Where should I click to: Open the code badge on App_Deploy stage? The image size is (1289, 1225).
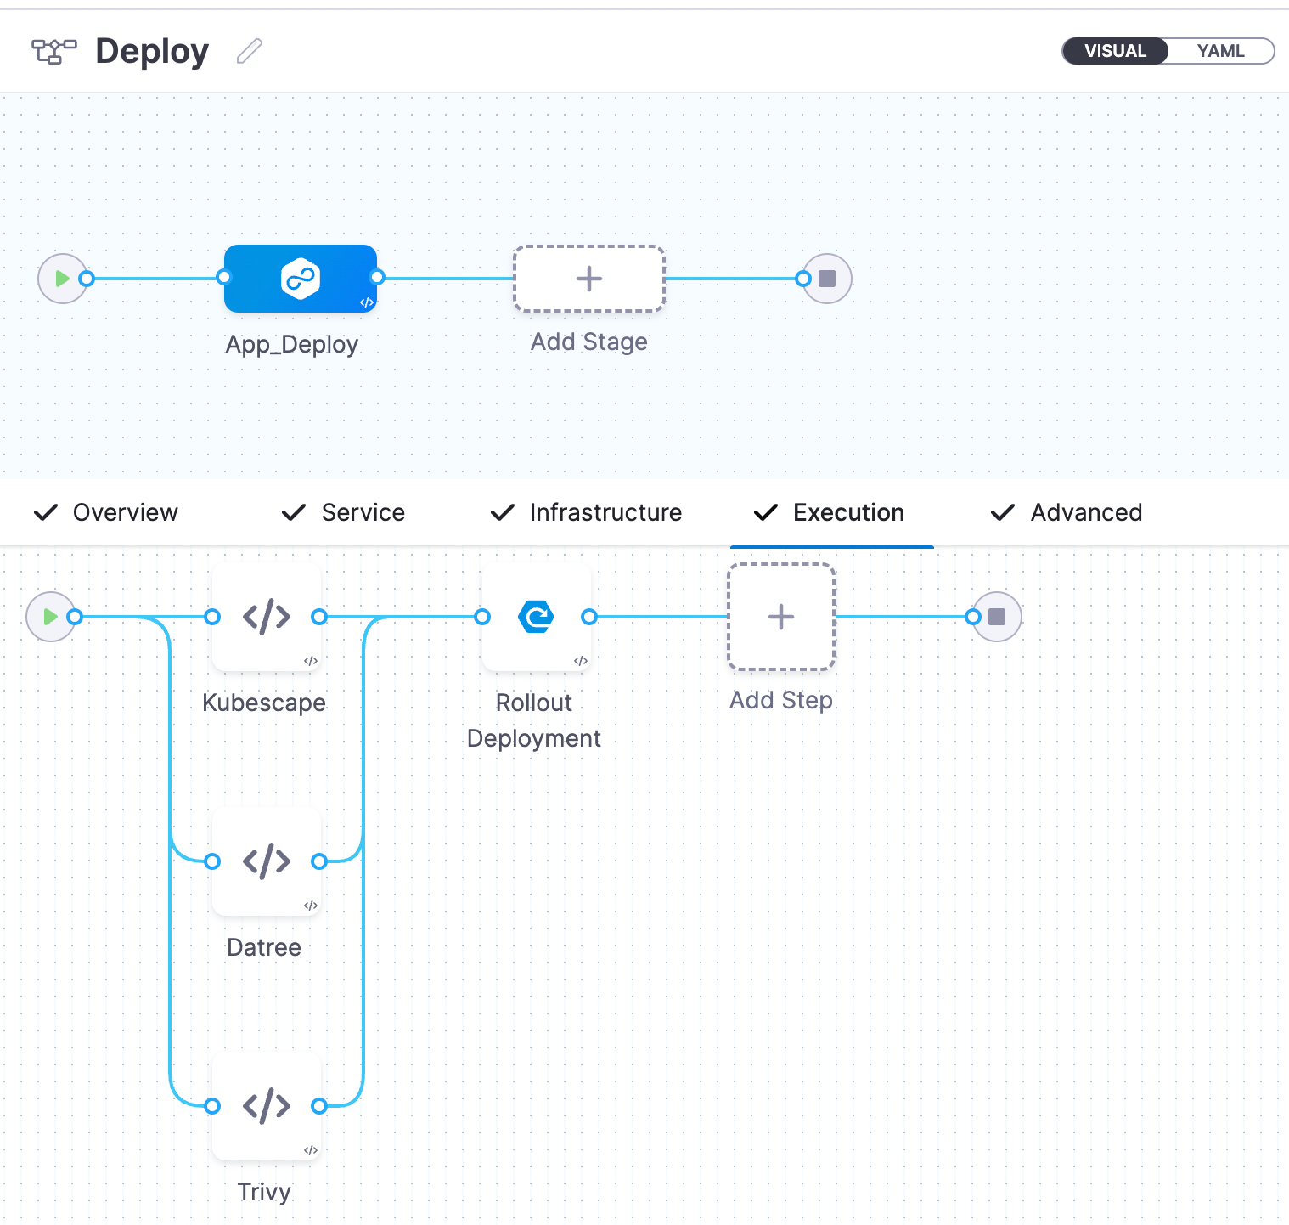pyautogui.click(x=367, y=302)
